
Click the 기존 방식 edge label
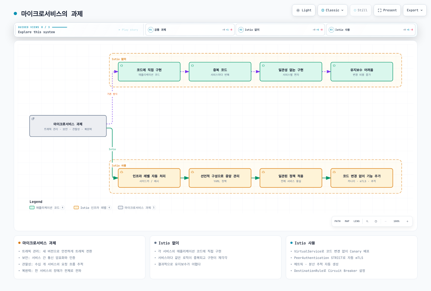[x=112, y=94]
